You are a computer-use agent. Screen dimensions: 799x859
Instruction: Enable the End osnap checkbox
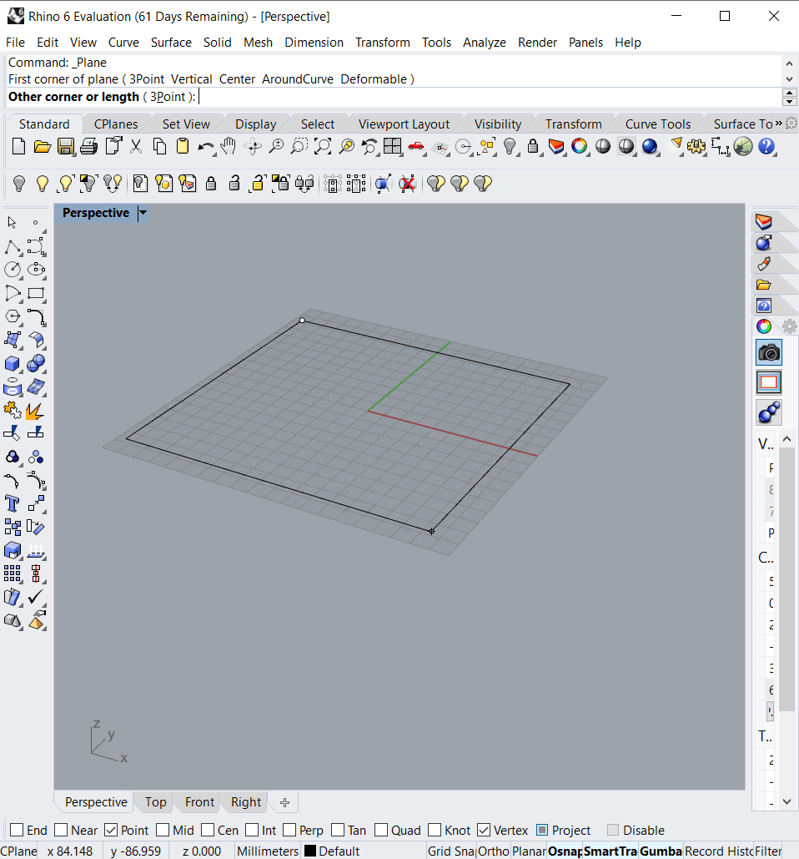click(17, 830)
